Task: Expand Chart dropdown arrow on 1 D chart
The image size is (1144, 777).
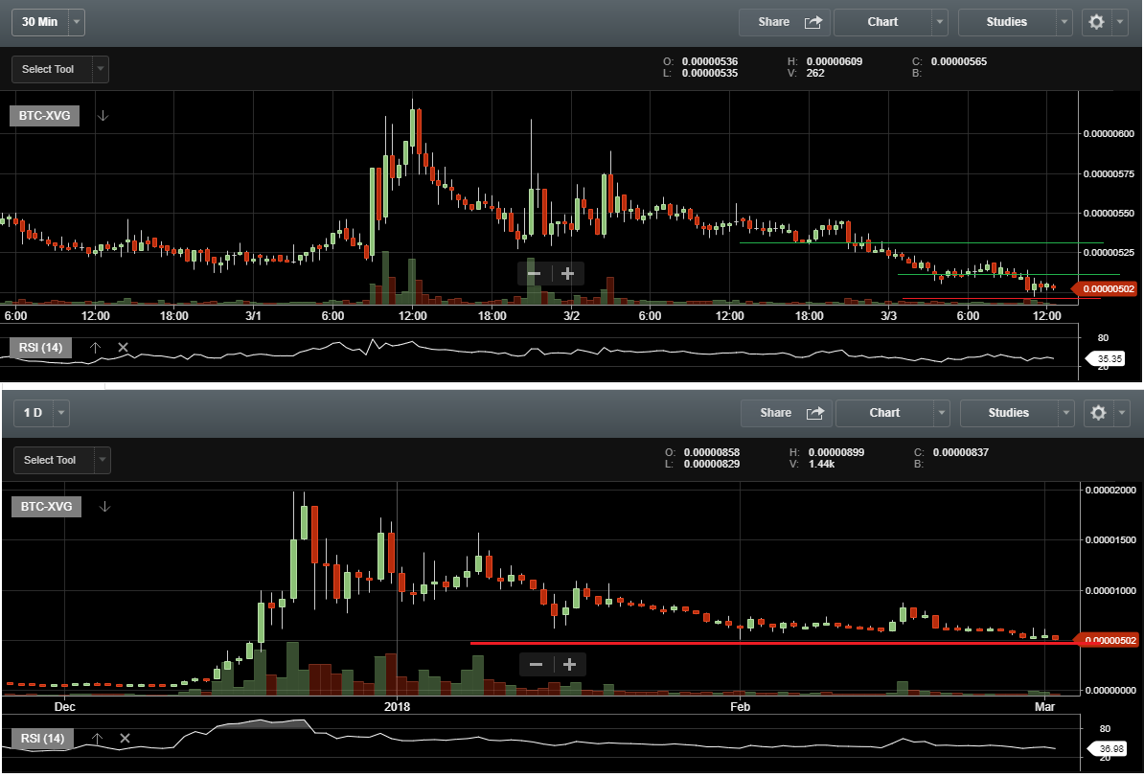Action: point(942,413)
